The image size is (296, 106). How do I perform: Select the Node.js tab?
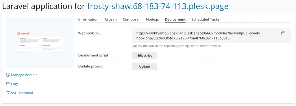coord(153,19)
